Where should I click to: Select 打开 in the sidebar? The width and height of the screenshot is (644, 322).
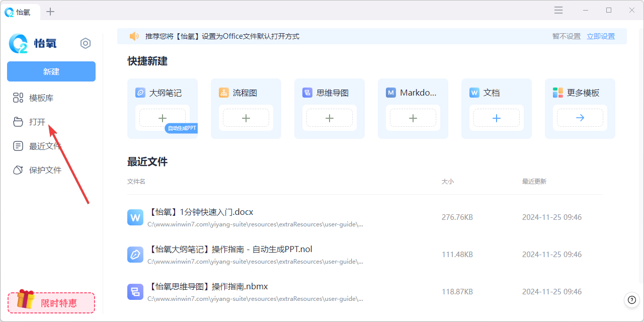pos(38,122)
